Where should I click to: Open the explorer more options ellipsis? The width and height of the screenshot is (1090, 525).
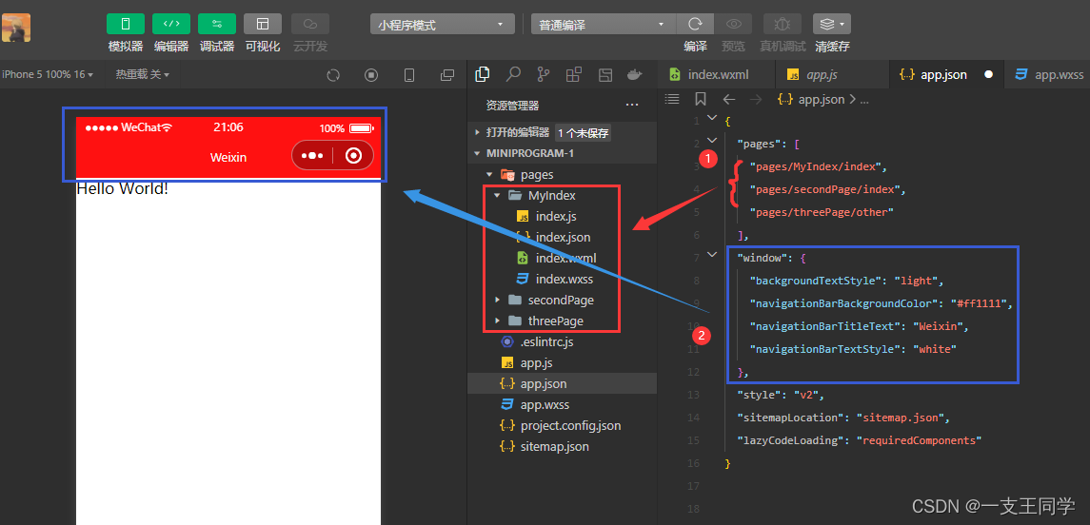[632, 106]
